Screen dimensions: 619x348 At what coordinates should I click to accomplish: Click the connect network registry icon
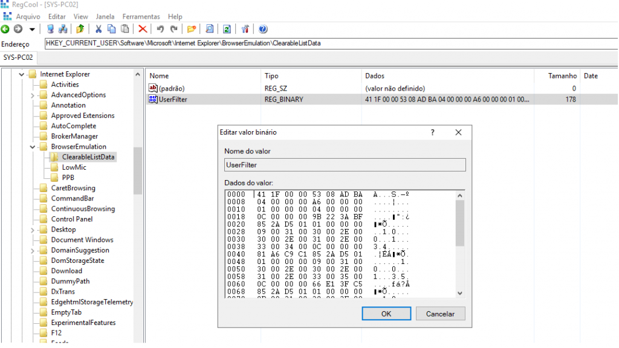coord(63,29)
